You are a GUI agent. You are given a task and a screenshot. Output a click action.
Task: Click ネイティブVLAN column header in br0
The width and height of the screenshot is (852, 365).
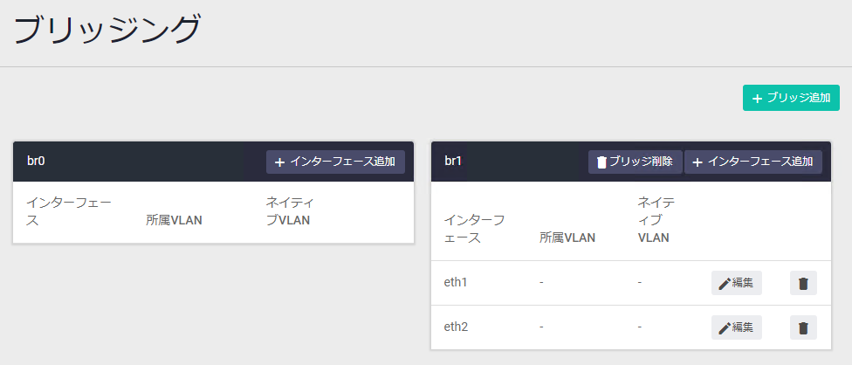tap(290, 212)
